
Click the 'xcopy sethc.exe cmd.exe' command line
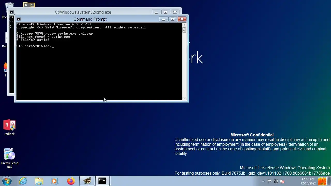[55, 34]
